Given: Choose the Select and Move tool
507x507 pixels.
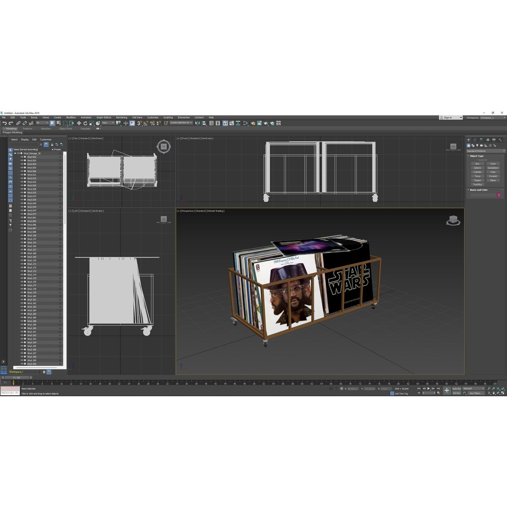Looking at the screenshot, I should point(79,123).
